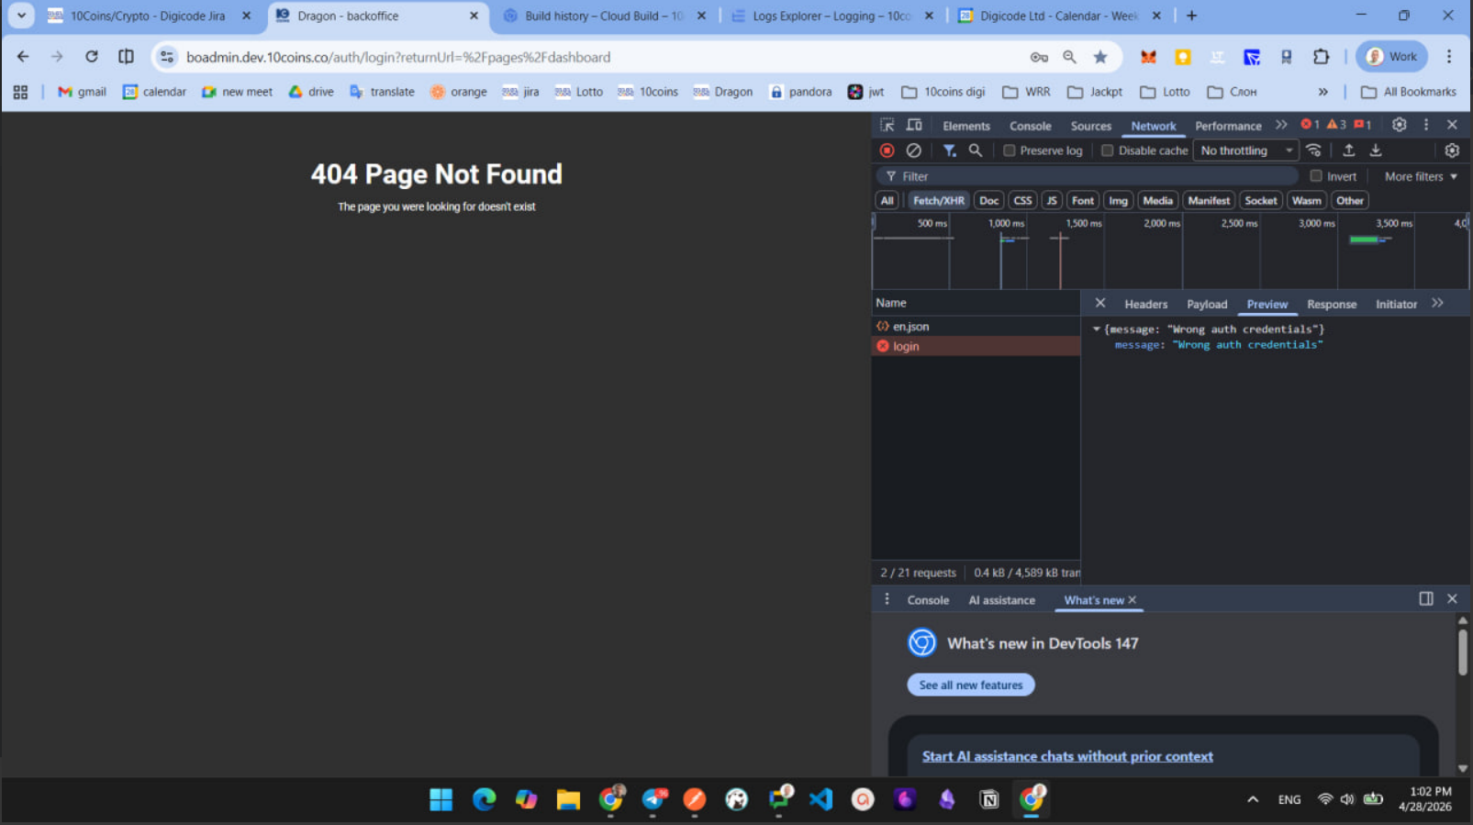Collapse the JSON message object triangle
The height and width of the screenshot is (825, 1473).
pos(1096,329)
